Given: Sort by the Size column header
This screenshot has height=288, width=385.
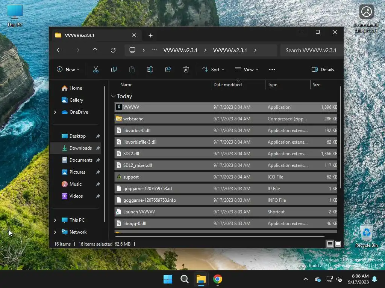Looking at the screenshot, I should [x=317, y=85].
